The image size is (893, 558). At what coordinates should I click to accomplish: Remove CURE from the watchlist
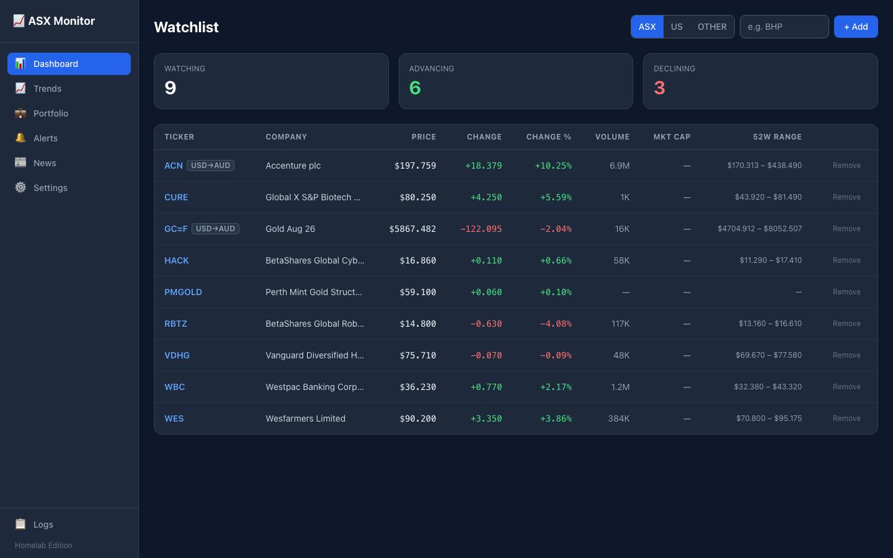[846, 197]
